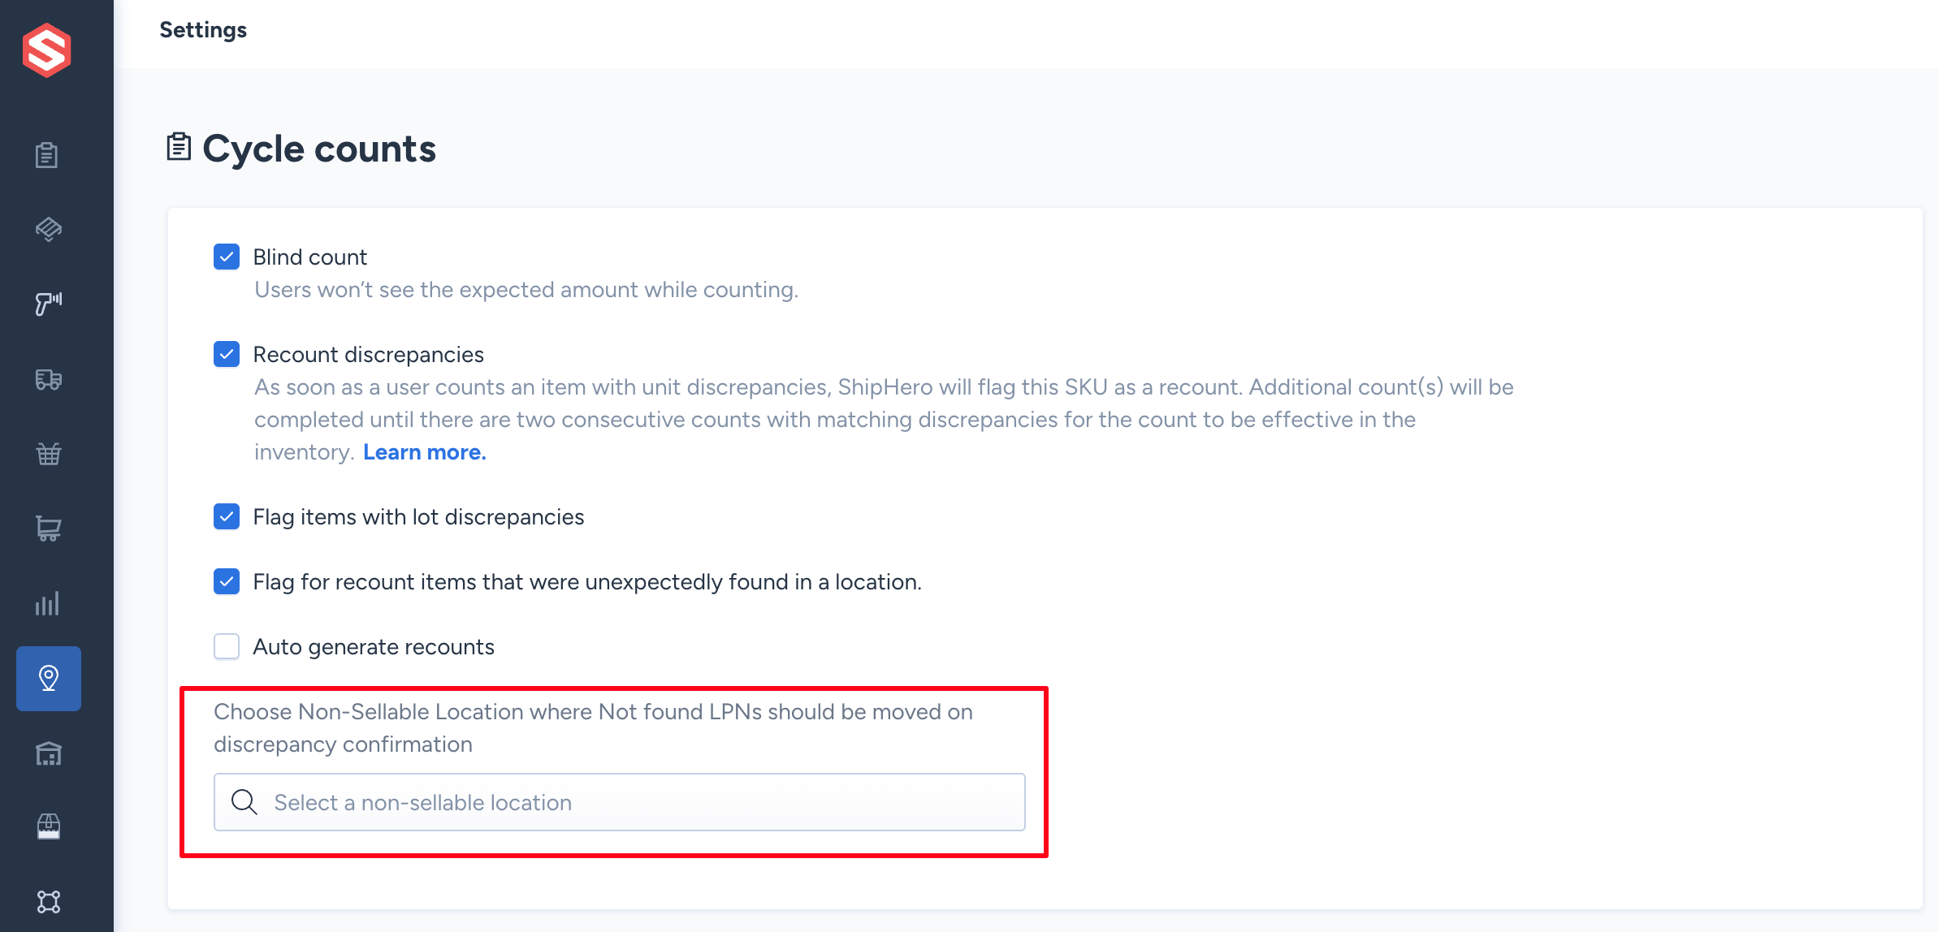Open the delivery truck shipping icon

click(49, 379)
